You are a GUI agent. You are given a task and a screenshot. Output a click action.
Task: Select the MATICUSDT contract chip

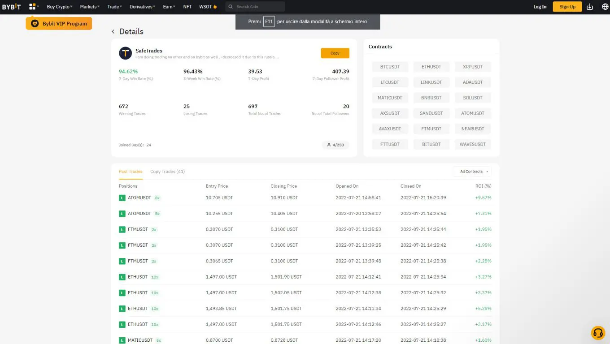point(390,98)
